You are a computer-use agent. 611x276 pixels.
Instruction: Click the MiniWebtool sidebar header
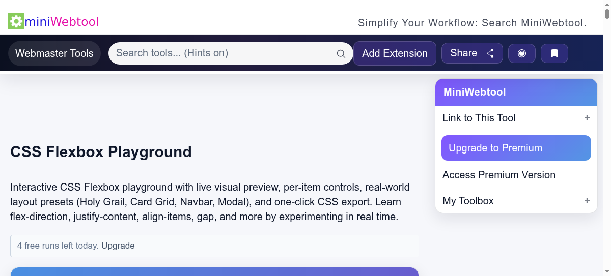tap(516, 92)
